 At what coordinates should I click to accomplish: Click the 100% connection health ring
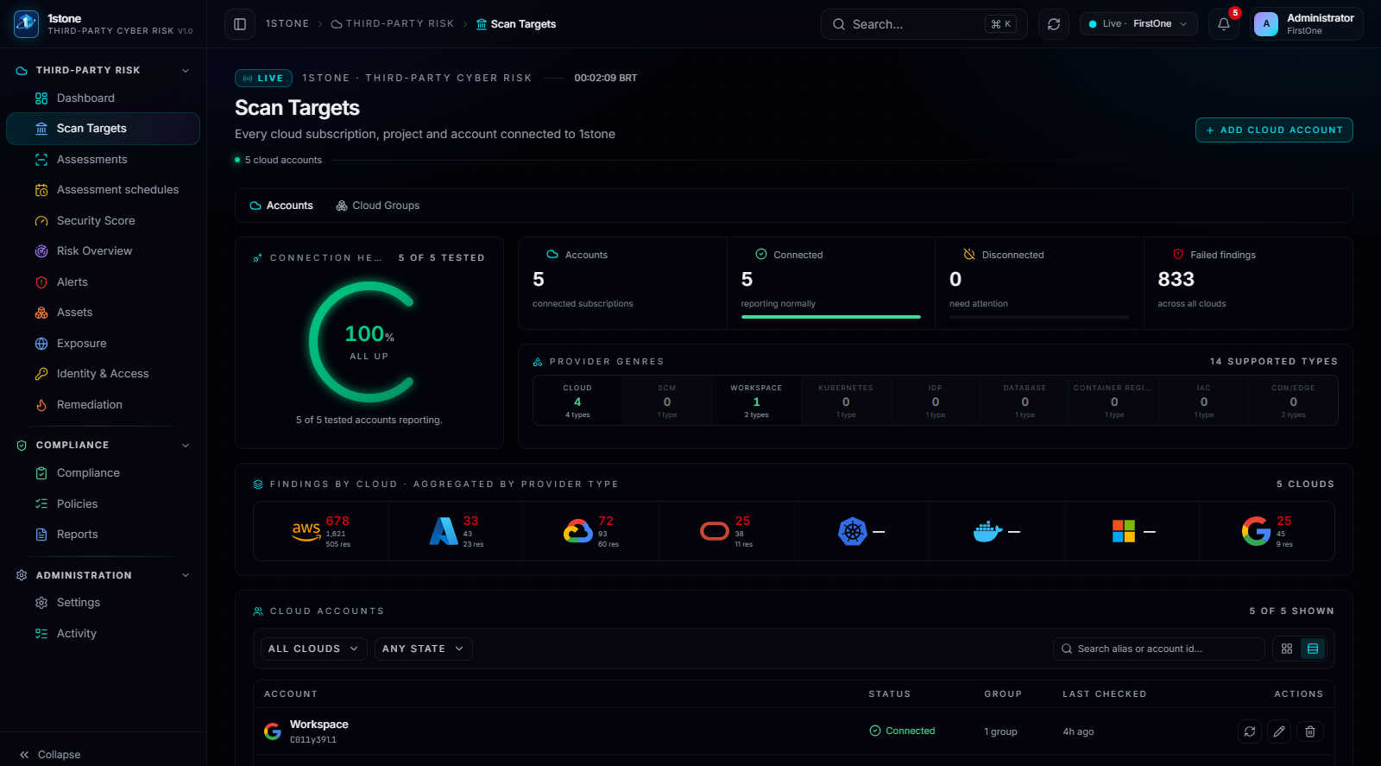click(369, 342)
